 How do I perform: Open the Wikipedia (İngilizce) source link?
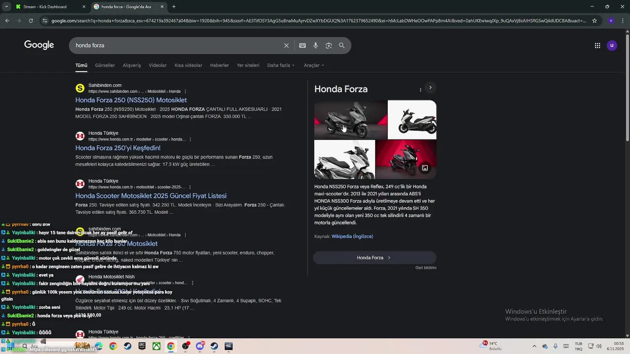352,236
